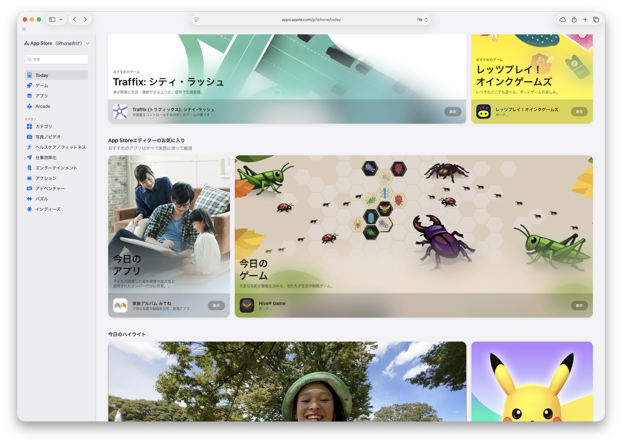
Task: Open アドベンチャー category
Action: point(56,188)
